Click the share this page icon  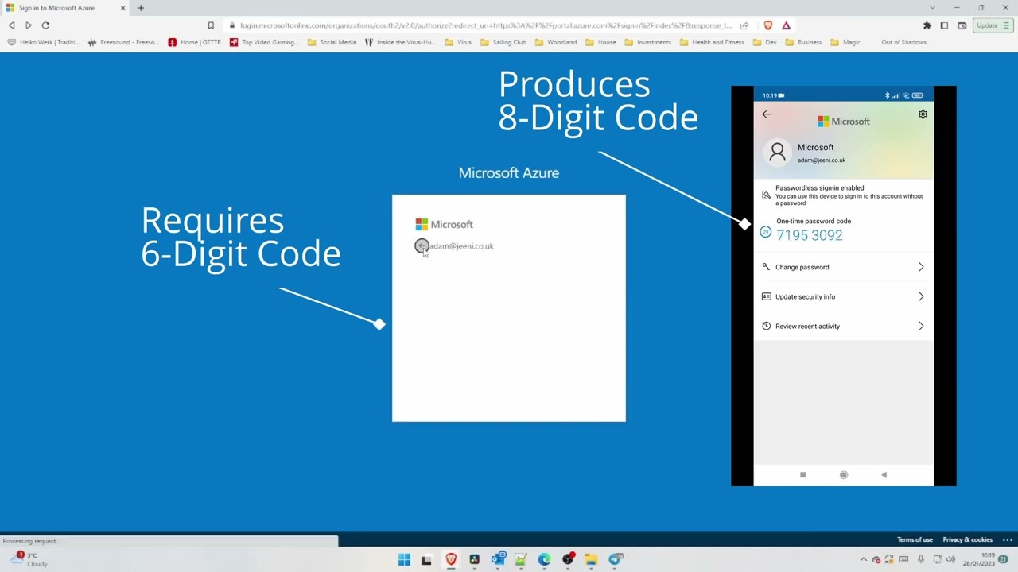point(744,25)
